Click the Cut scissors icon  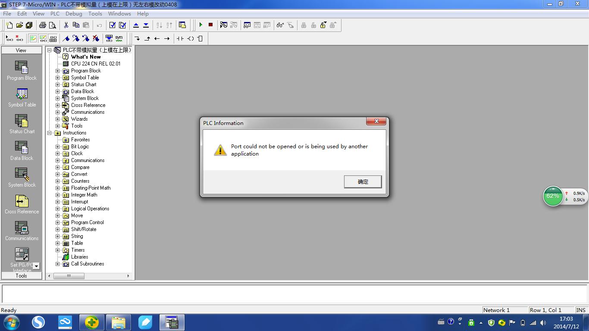pyautogui.click(x=66, y=25)
